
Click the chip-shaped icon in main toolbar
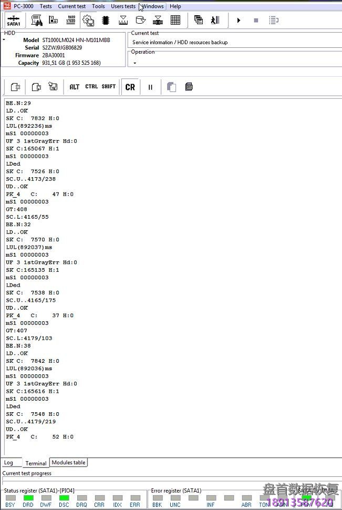[x=106, y=21]
